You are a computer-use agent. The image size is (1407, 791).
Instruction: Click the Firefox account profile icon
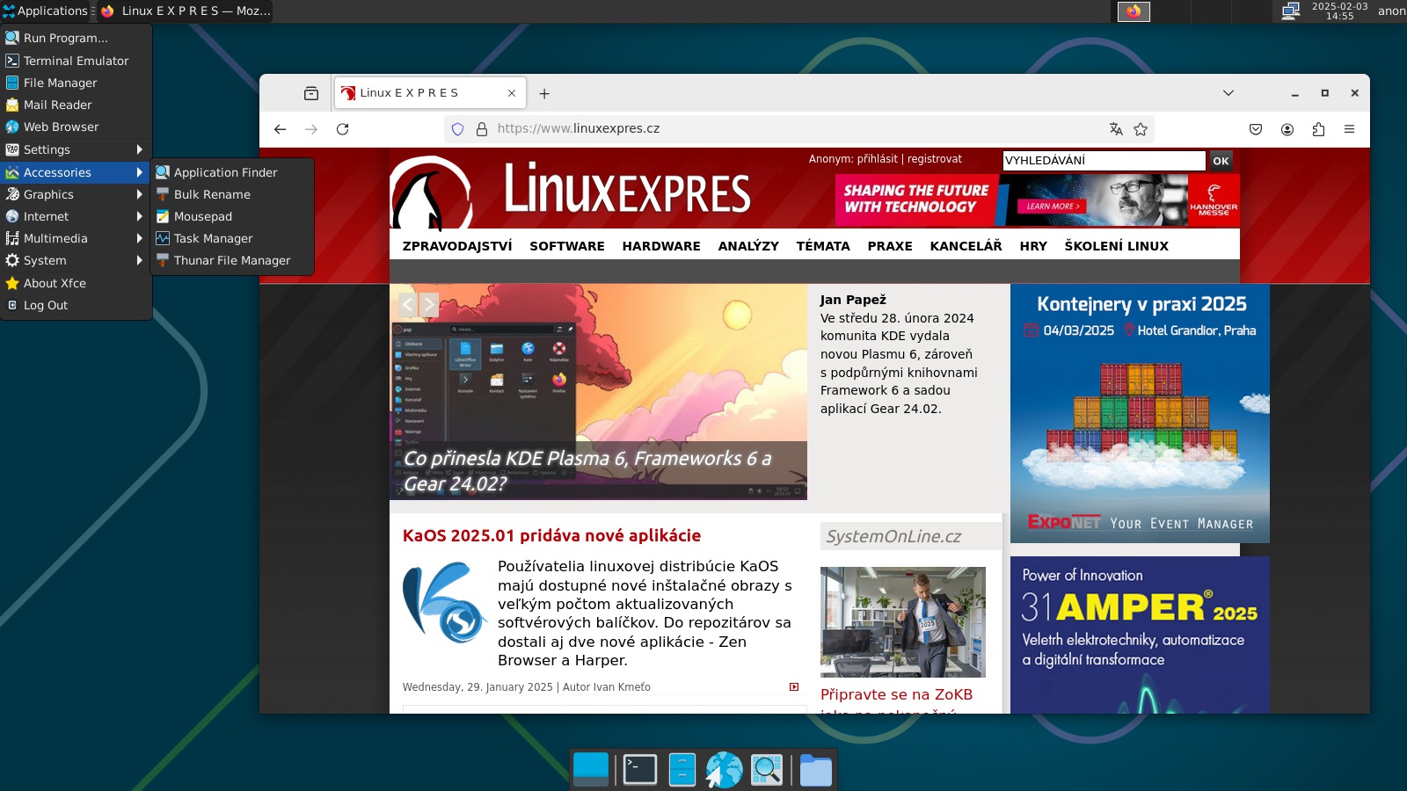pos(1287,129)
